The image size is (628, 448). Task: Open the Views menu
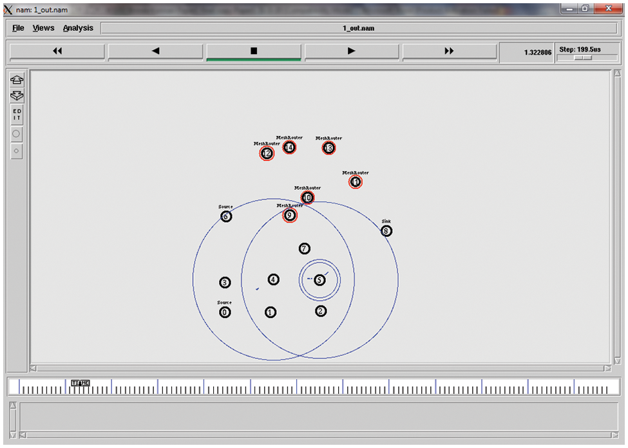coord(43,28)
